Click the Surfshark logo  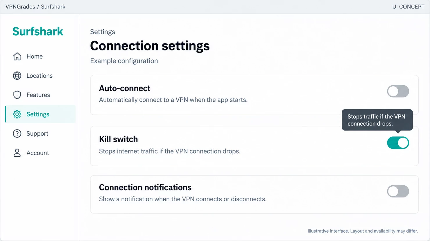[38, 31]
